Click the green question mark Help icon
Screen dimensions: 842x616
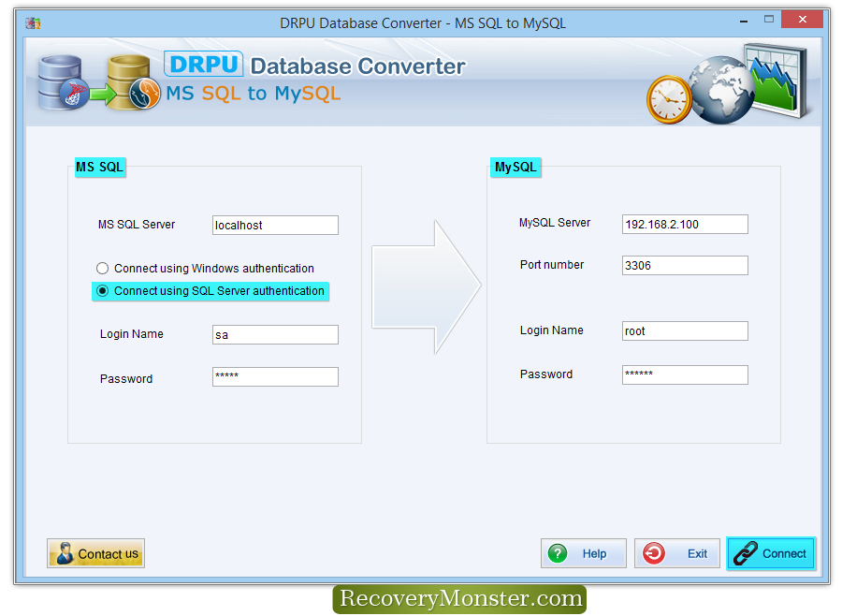click(x=558, y=553)
